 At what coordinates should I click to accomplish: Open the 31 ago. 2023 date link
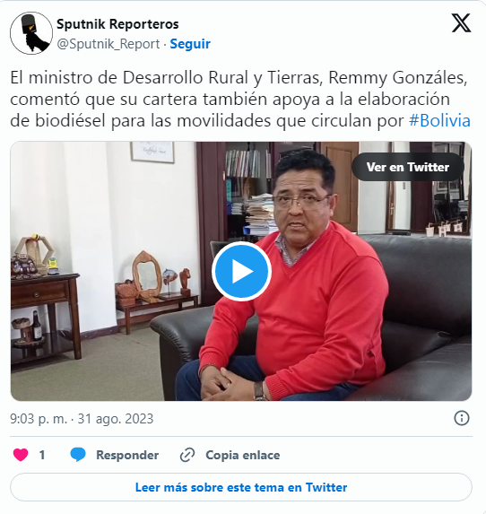116,419
